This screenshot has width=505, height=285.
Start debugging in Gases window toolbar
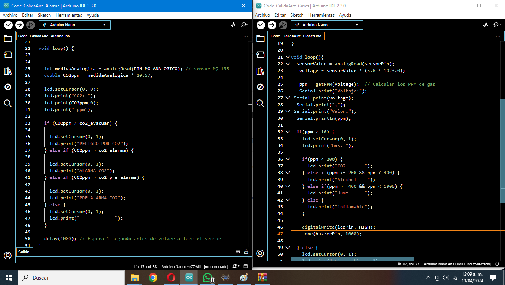(x=283, y=25)
